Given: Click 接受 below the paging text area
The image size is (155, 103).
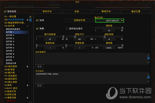Looking at the screenshot, I should point(39,67).
